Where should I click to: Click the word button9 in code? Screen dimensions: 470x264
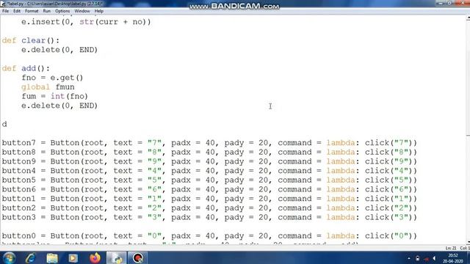point(18,161)
